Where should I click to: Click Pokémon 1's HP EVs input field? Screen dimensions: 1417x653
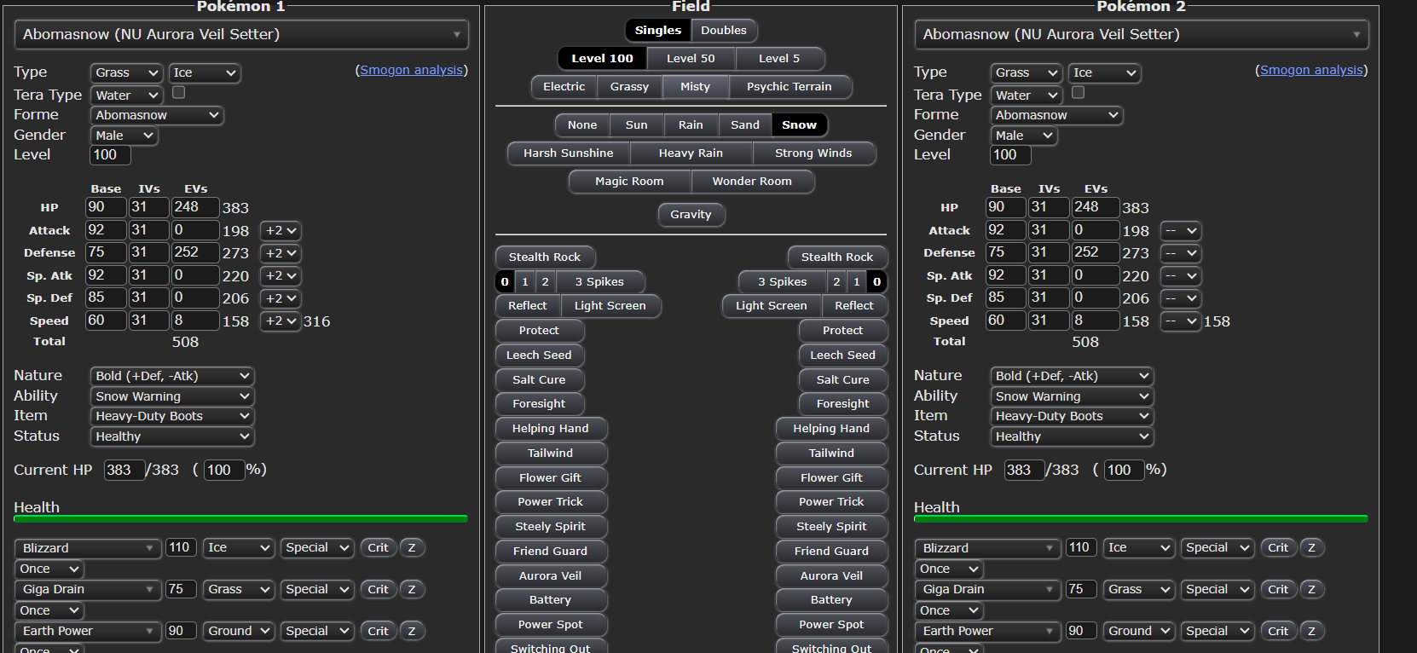pos(194,207)
